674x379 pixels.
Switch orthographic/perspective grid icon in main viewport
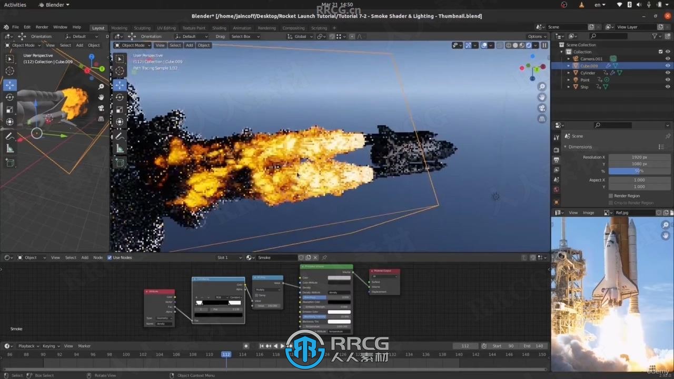tap(542, 119)
